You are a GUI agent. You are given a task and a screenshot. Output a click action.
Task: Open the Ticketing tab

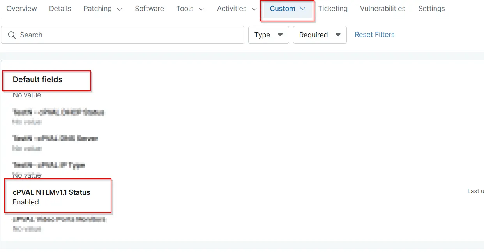coord(333,8)
